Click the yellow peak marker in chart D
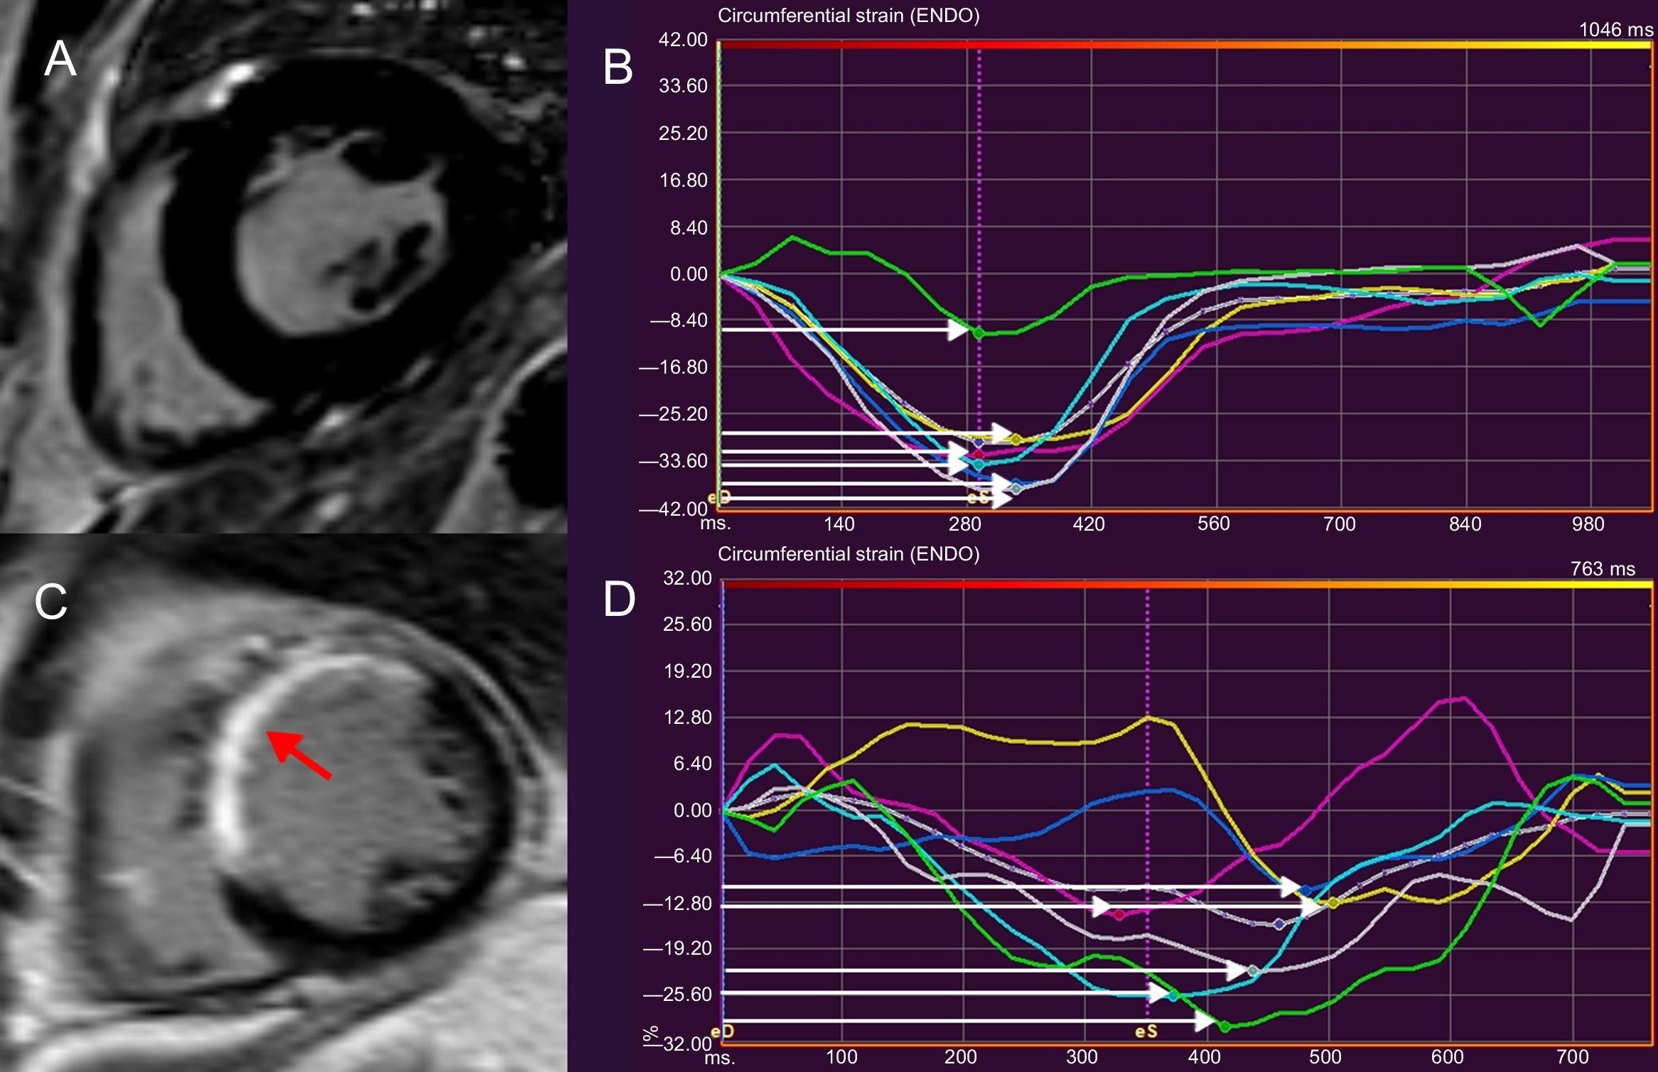 coord(1333,903)
